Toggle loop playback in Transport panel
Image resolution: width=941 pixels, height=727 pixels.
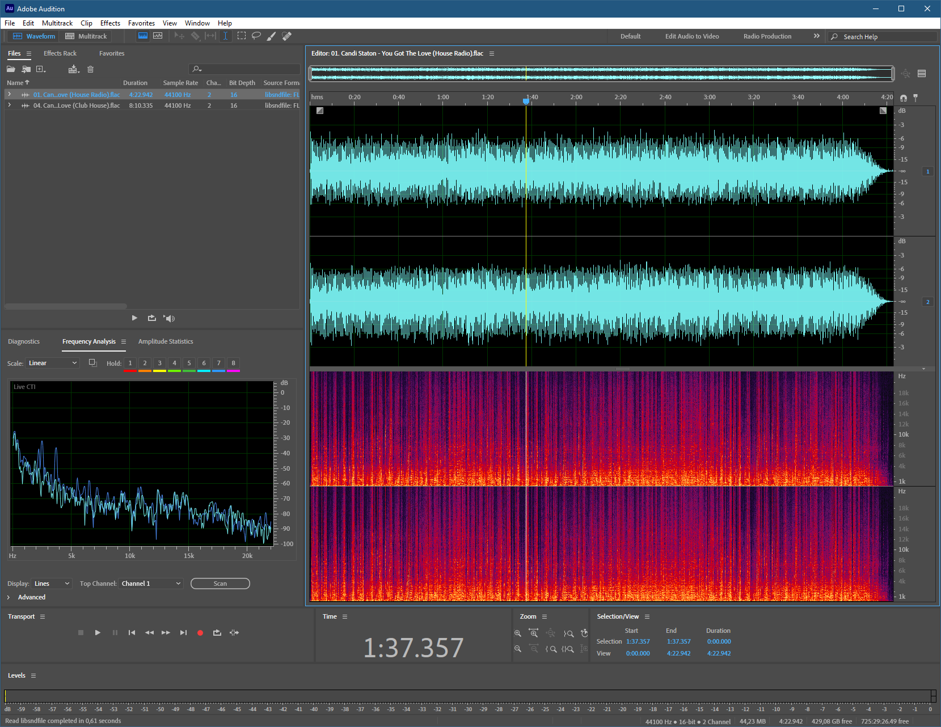(x=217, y=632)
